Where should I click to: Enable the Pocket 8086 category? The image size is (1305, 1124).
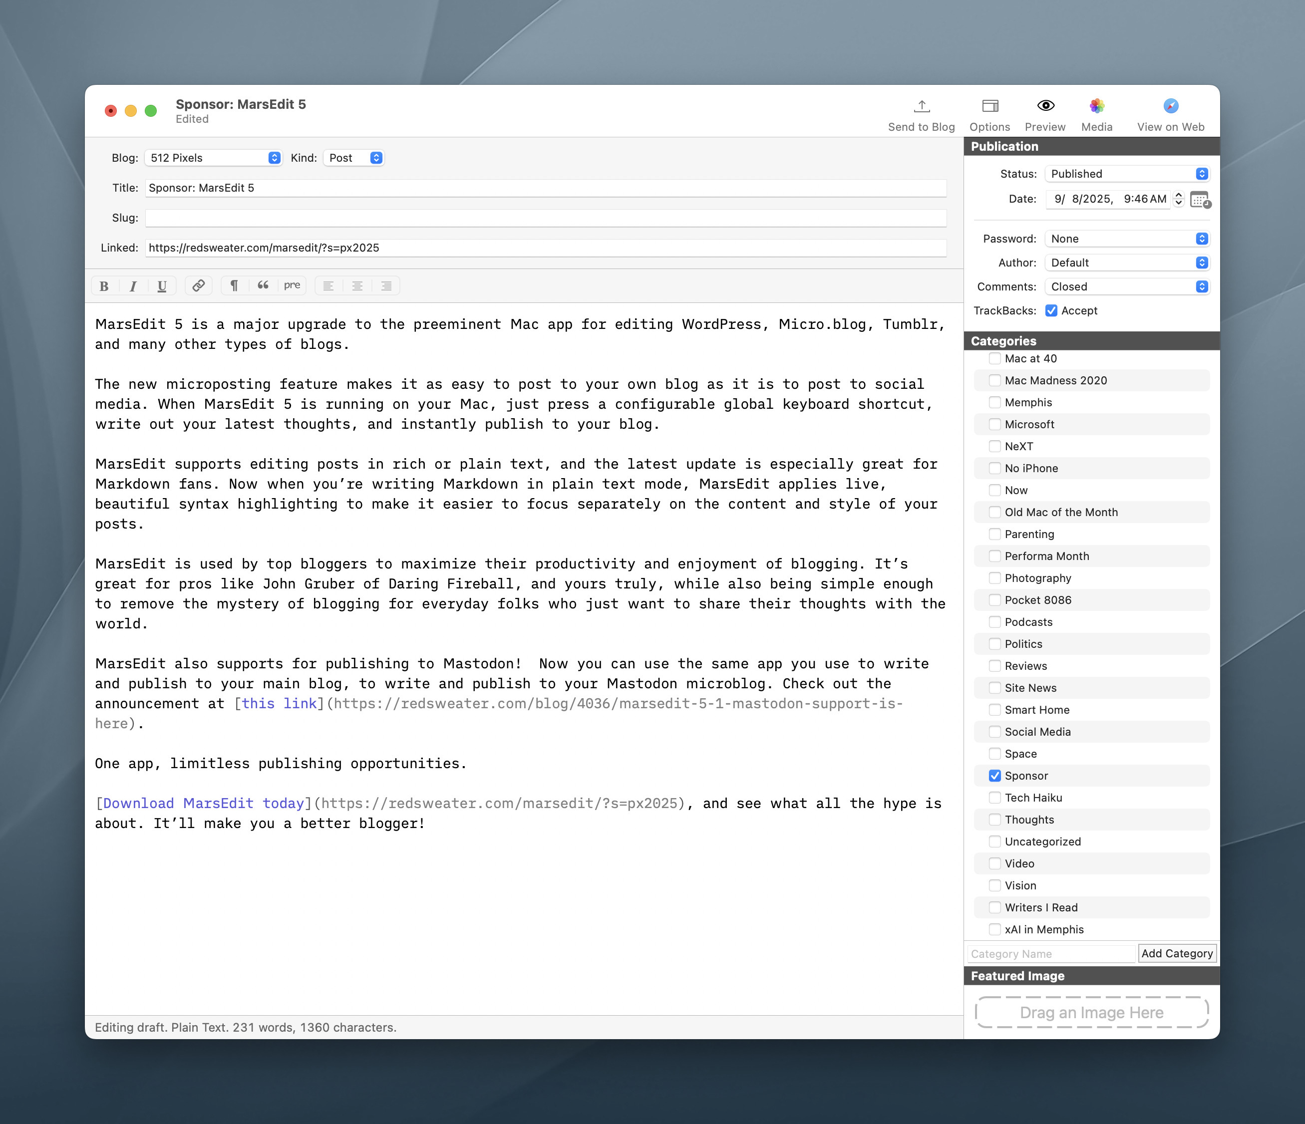(x=995, y=600)
